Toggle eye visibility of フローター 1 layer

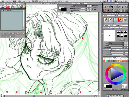click(x=4, y=11)
